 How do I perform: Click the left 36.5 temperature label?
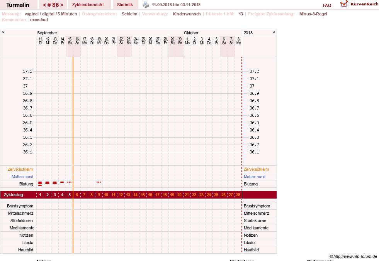27,123
